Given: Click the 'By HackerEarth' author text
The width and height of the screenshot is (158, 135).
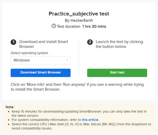Looking at the screenshot, I should coord(79,20).
